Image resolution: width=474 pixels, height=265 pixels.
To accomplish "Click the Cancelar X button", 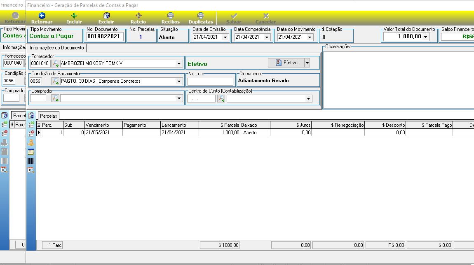I will click(x=265, y=19).
